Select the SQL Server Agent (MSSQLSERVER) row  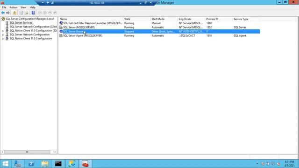pos(159,35)
